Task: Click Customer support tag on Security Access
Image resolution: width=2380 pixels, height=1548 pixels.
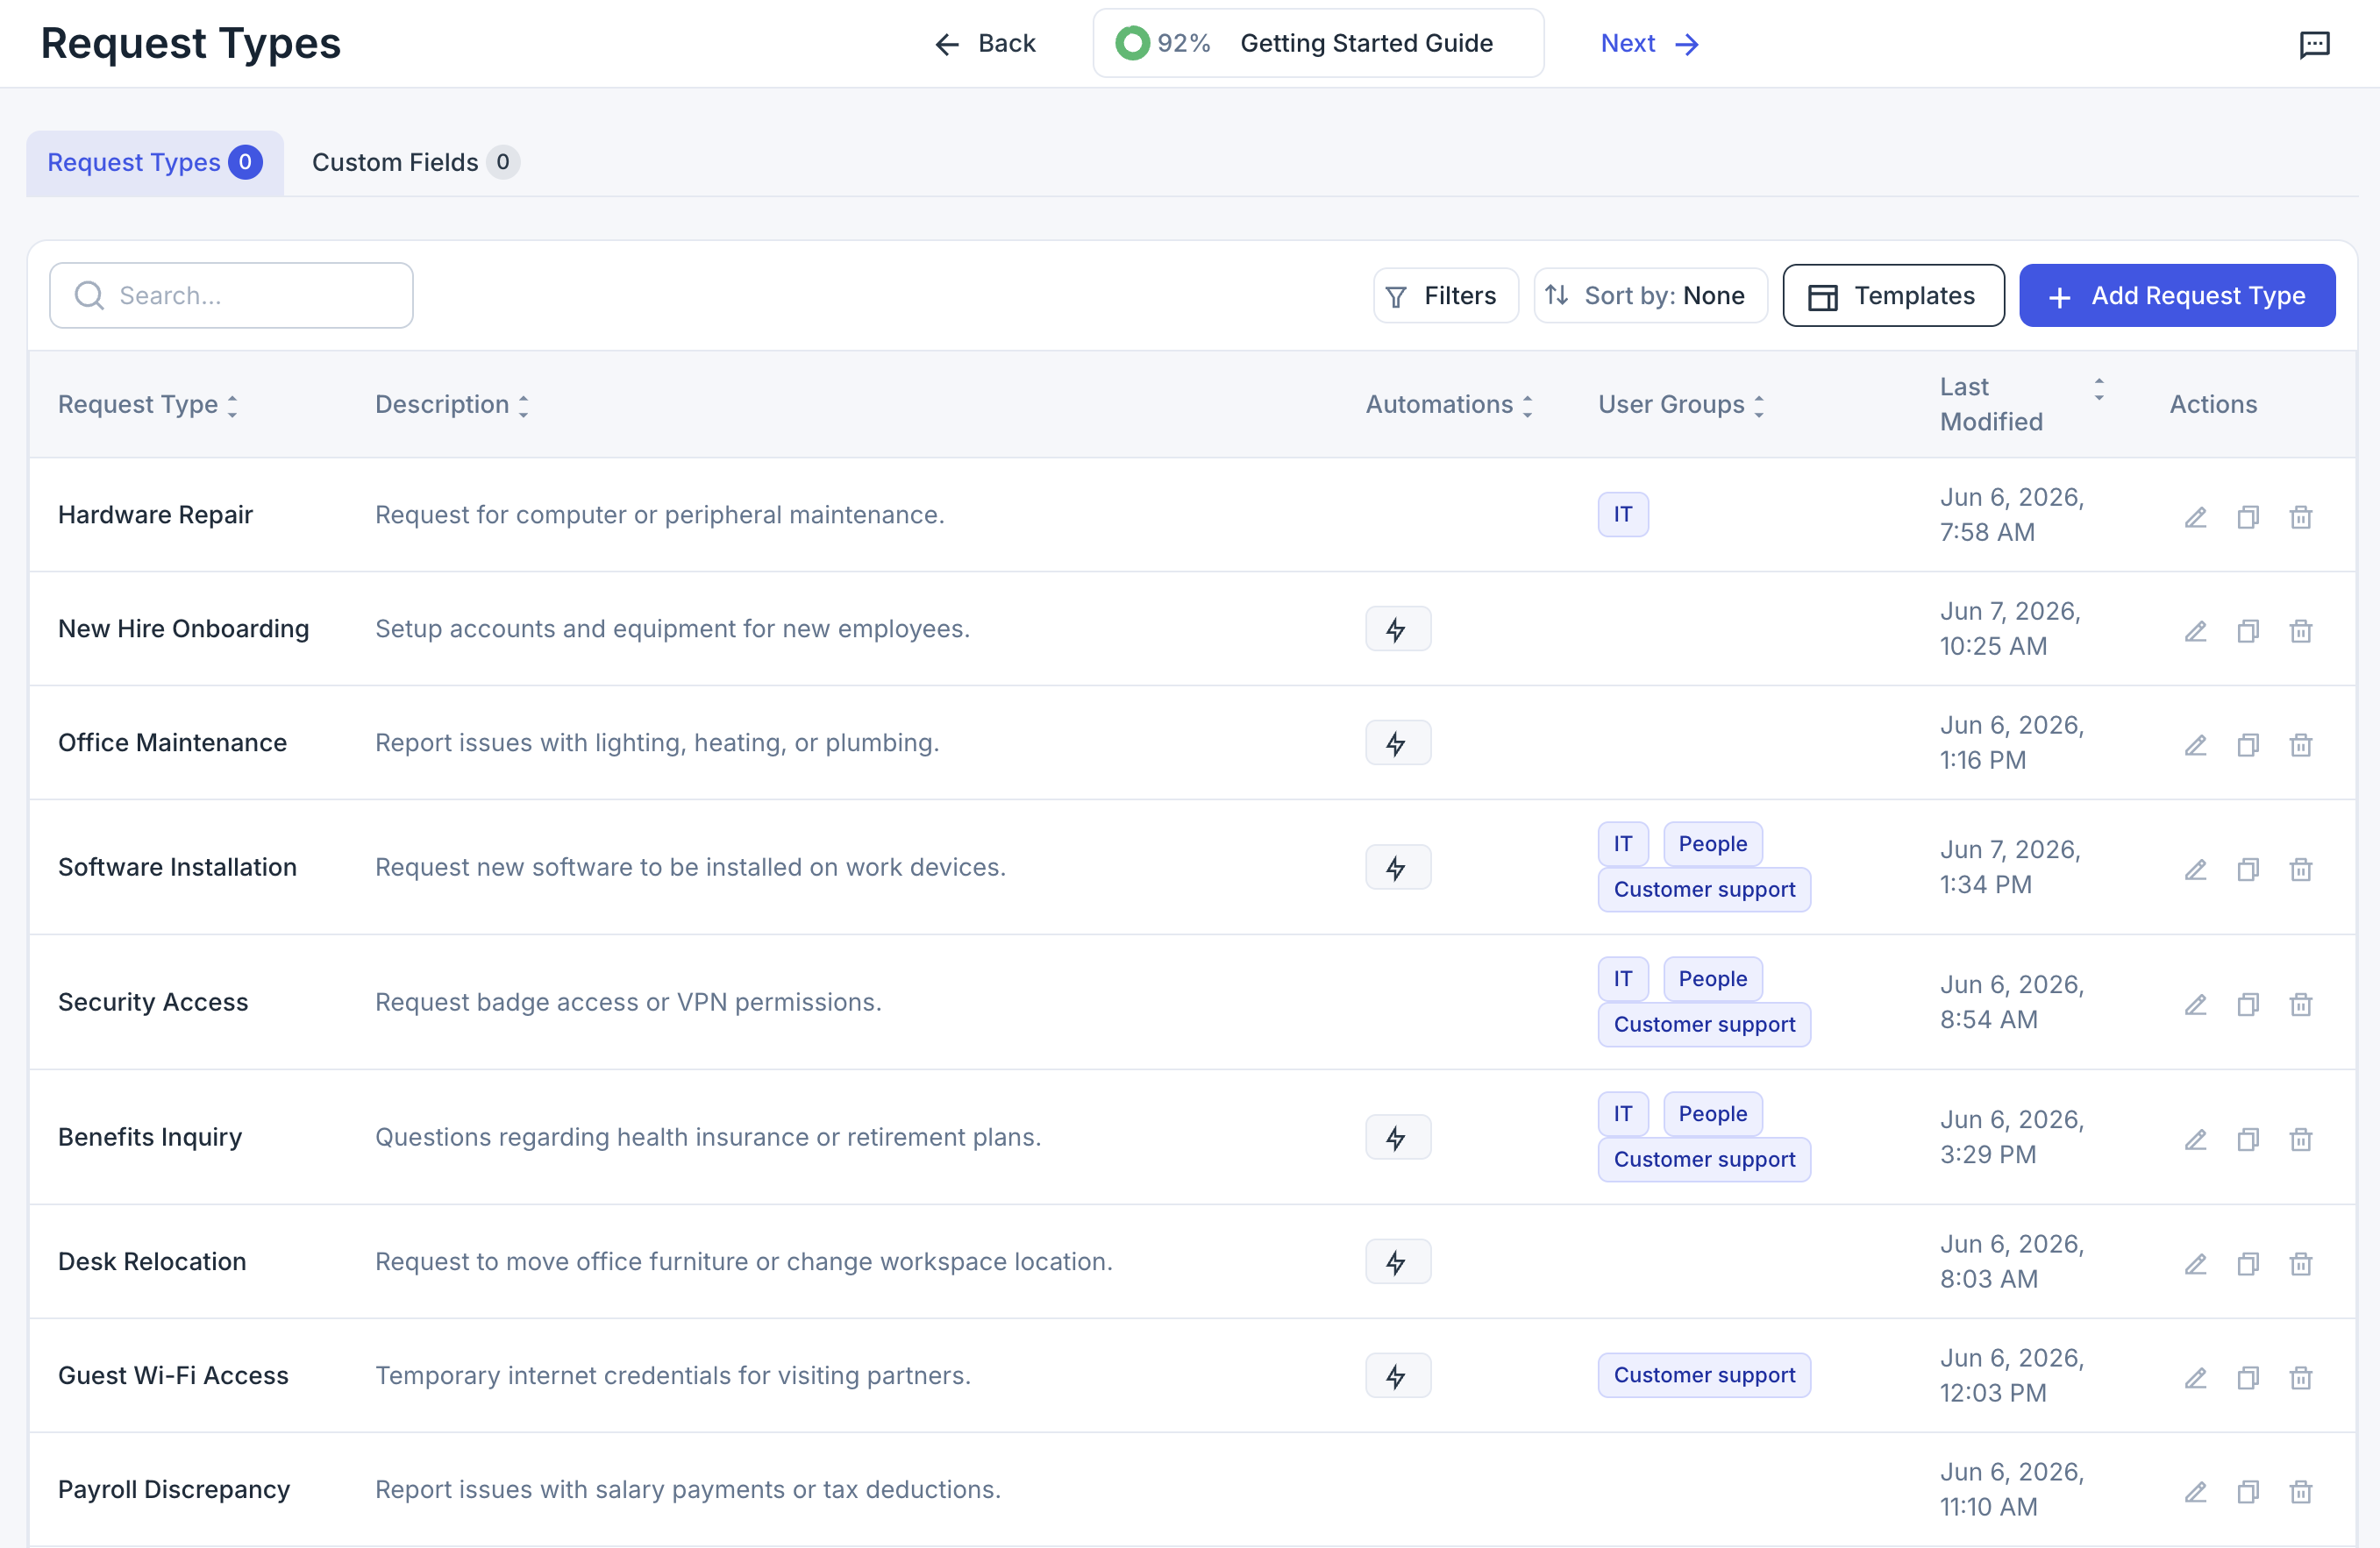Action: [x=1704, y=1025]
